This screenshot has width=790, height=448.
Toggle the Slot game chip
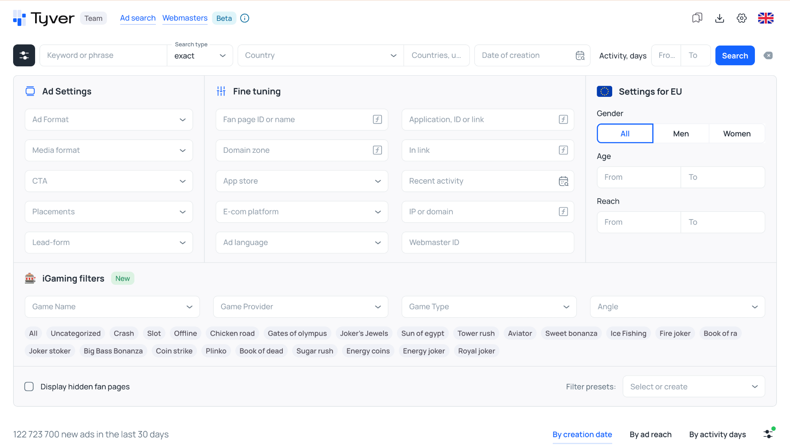(x=154, y=333)
